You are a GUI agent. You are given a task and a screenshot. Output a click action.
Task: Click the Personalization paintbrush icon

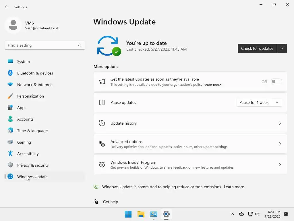coord(10,96)
